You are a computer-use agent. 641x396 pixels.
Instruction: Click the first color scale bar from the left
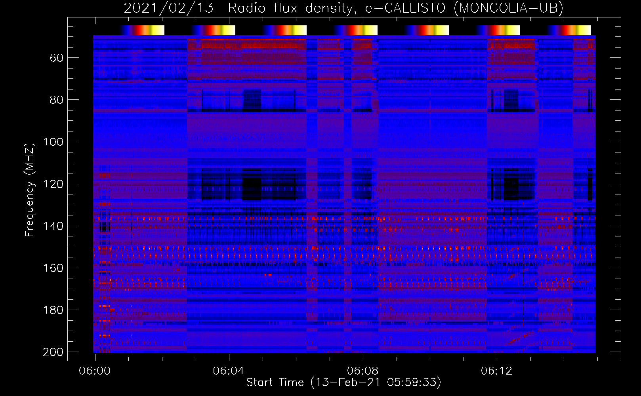[142, 30]
